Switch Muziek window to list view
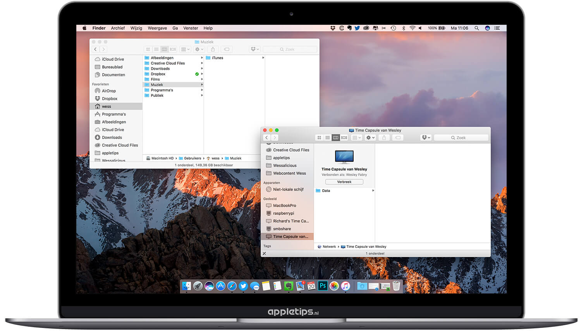Screen dimensions: 581x331 click(156, 50)
